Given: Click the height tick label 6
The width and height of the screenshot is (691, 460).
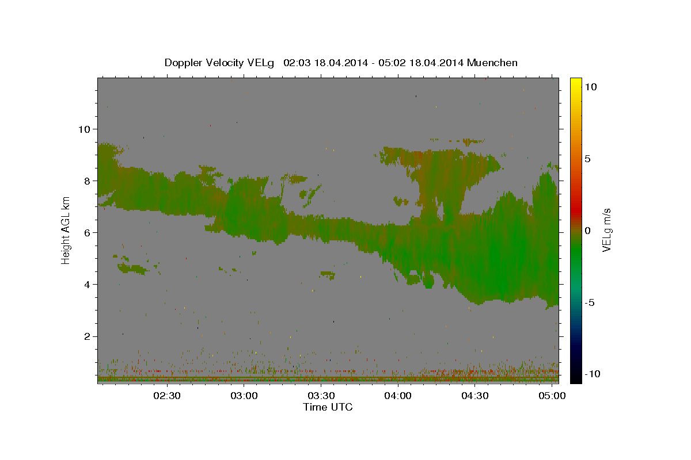Looking at the screenshot, I should click(x=88, y=232).
